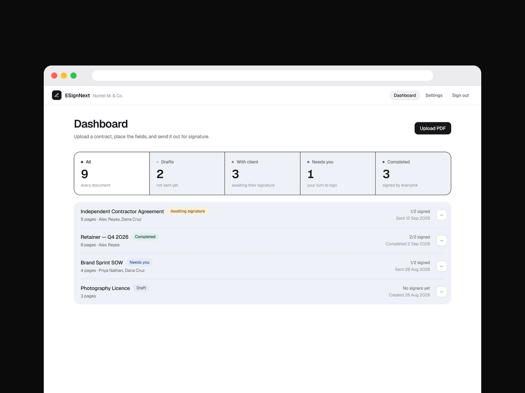Click 'No signers yet' text

point(416,288)
